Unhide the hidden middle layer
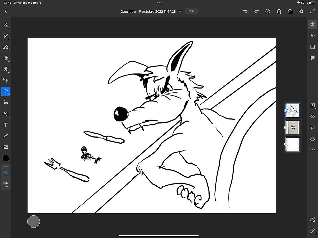The height and width of the screenshot is (238, 318). (x=293, y=127)
